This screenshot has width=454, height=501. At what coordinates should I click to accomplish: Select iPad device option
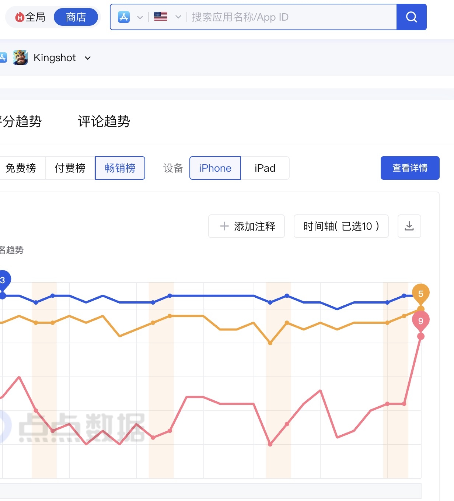(265, 168)
